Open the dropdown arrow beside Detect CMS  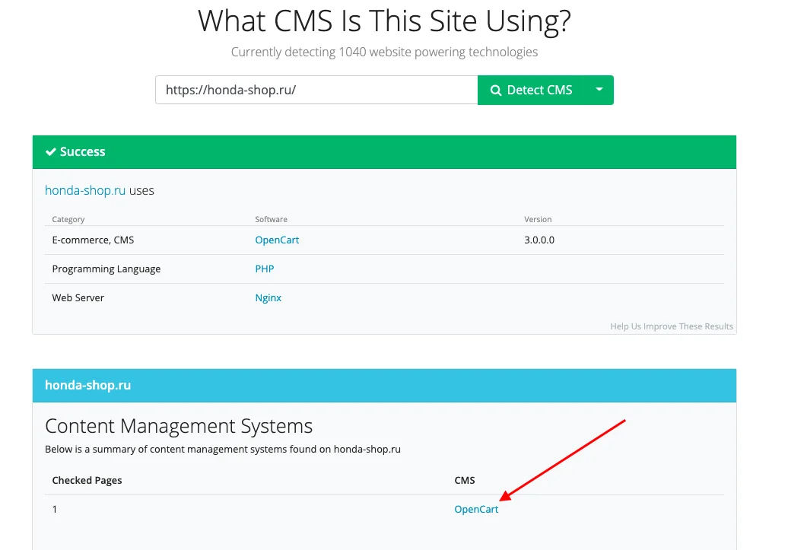(599, 90)
